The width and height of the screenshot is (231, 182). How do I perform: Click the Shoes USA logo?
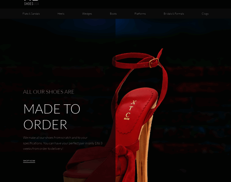coord(31,3)
